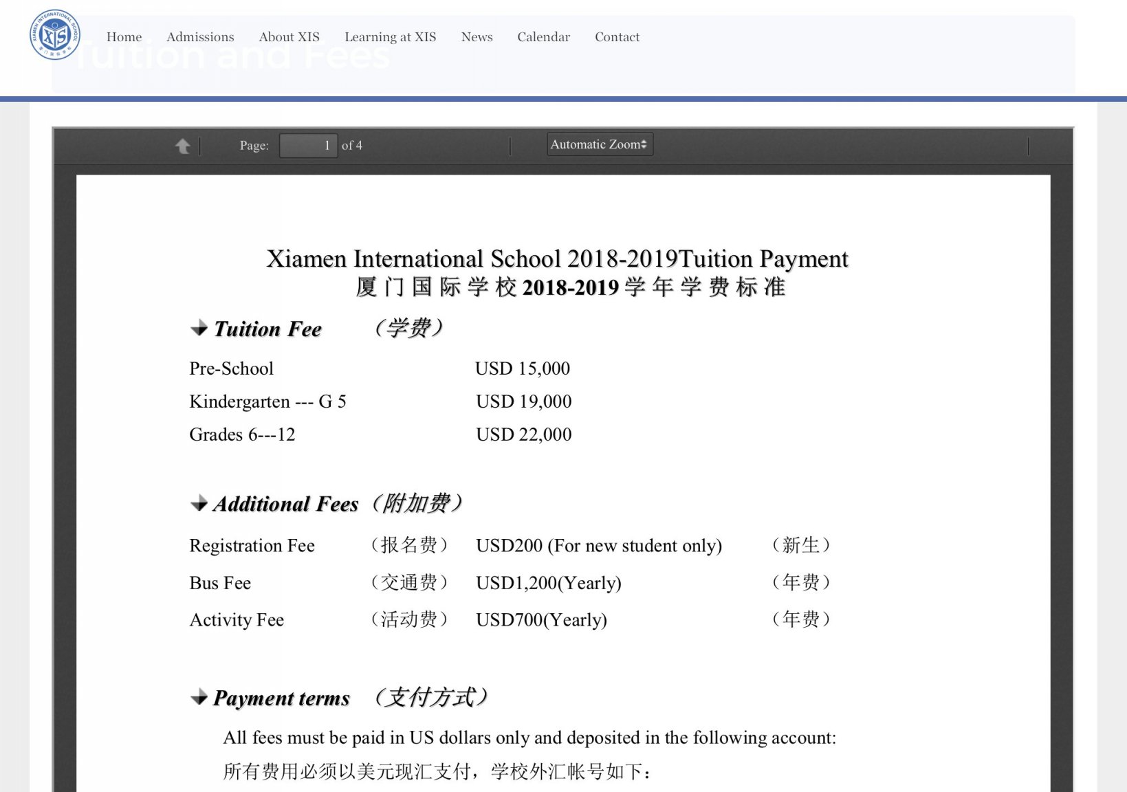Click 'USD200 (For new student only)' text
1127x792 pixels.
(x=599, y=546)
